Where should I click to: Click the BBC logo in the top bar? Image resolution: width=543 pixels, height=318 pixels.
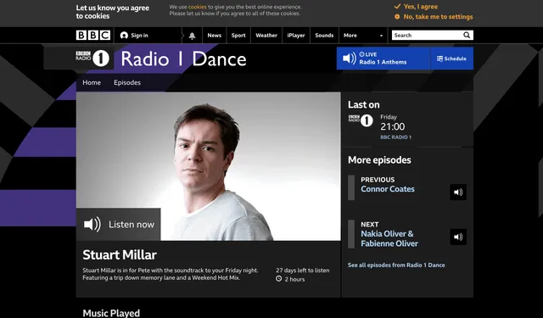(92, 36)
